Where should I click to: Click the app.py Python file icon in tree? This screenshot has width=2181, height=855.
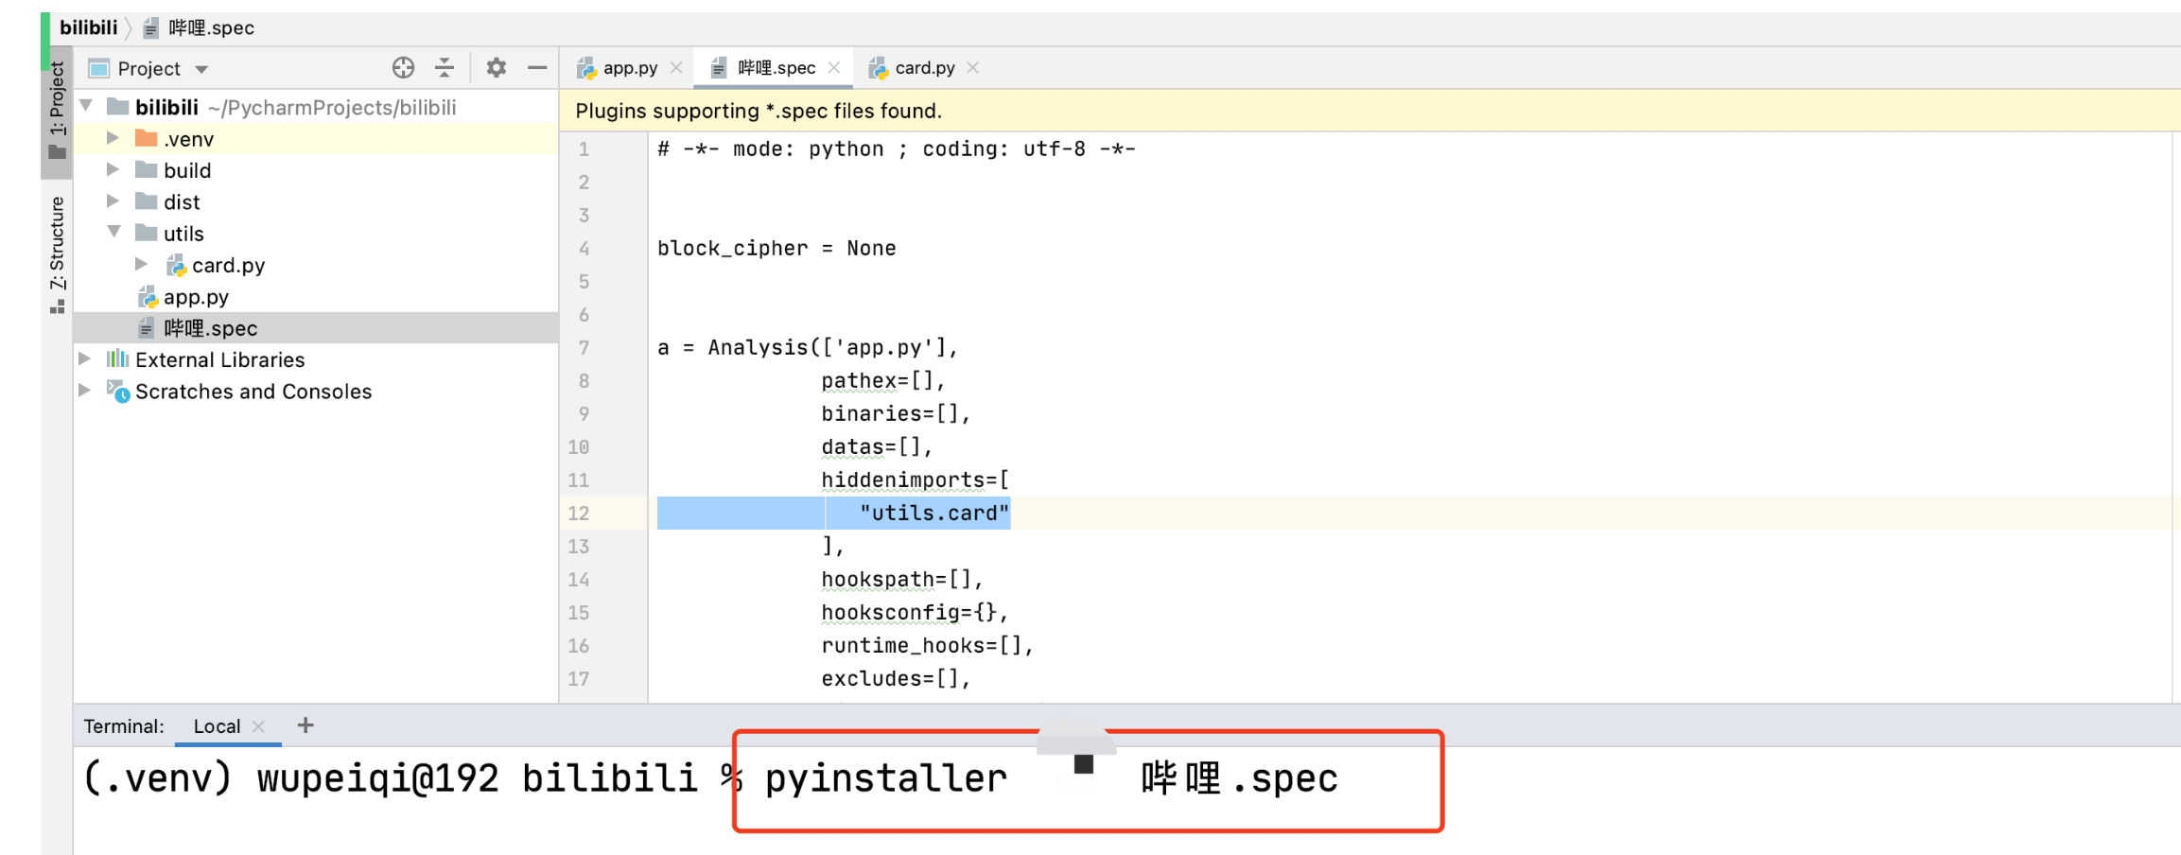tap(148, 297)
